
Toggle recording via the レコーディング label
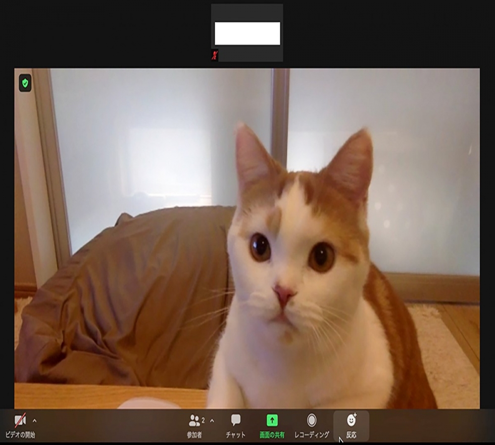[x=311, y=435]
